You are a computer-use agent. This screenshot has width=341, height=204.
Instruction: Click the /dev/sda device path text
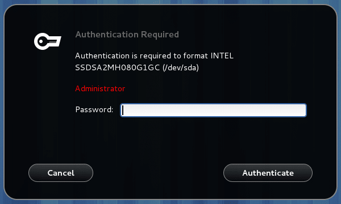point(181,67)
